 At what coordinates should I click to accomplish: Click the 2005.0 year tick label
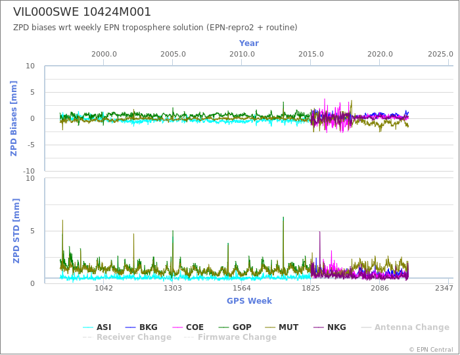tap(173, 55)
